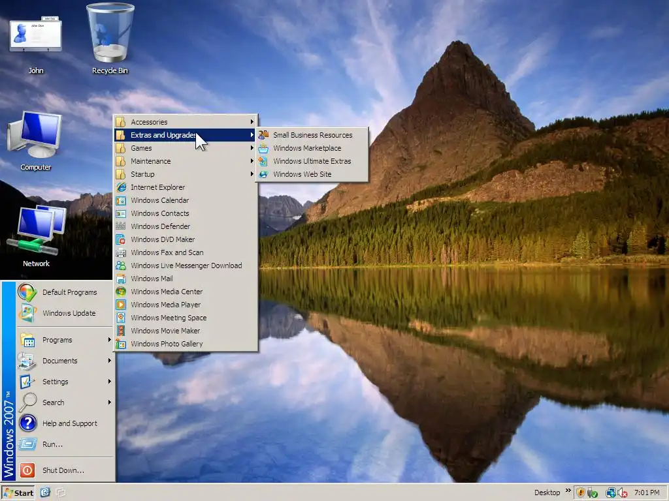Open Small Business Resources

pos(312,135)
